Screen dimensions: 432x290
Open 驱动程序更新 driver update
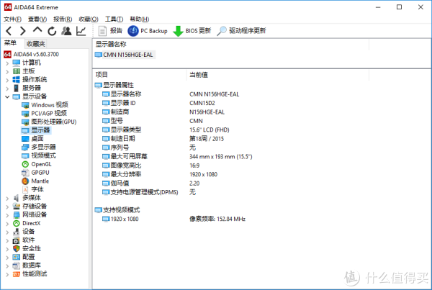241,31
